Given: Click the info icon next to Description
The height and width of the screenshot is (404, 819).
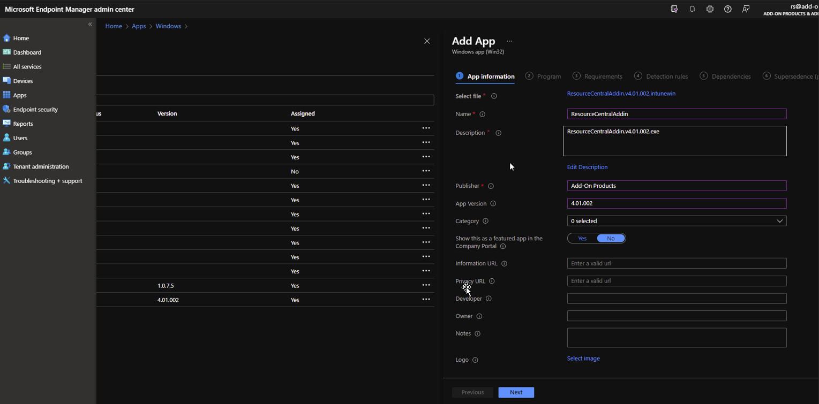Looking at the screenshot, I should click(498, 133).
